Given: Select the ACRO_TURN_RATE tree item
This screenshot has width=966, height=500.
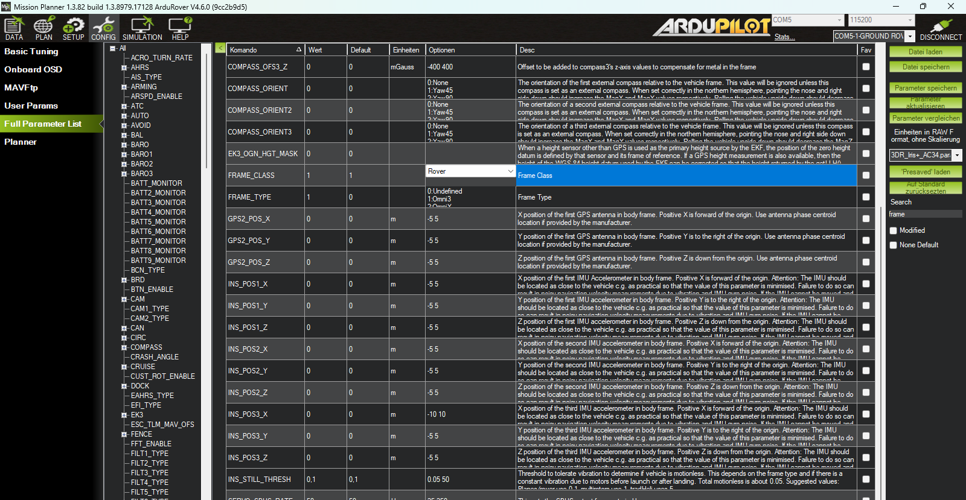Looking at the screenshot, I should [x=162, y=58].
